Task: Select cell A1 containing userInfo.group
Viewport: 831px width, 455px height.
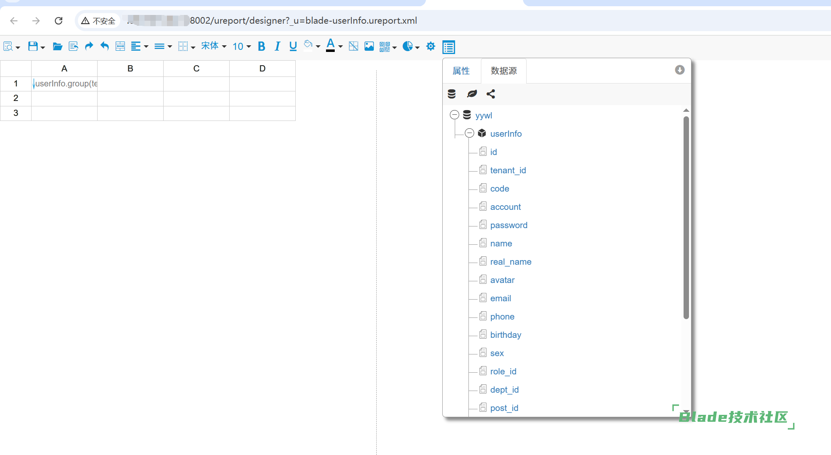Action: 64,84
